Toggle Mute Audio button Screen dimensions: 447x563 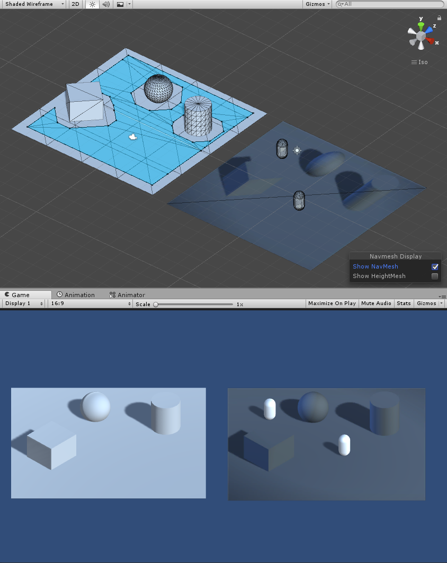[376, 303]
